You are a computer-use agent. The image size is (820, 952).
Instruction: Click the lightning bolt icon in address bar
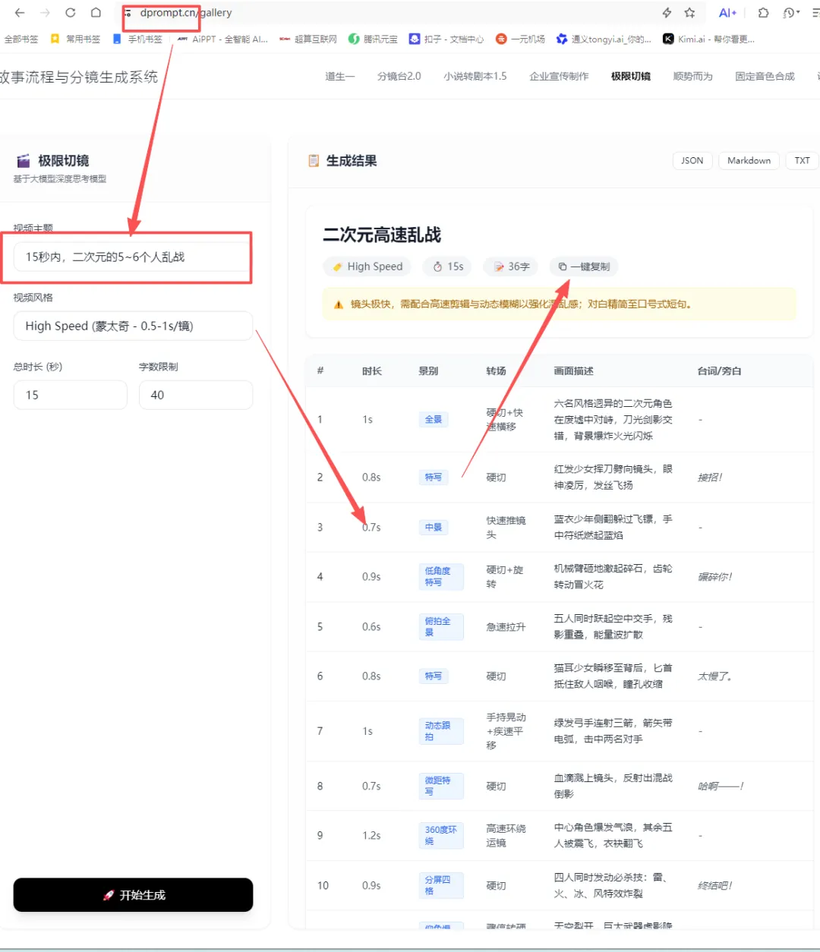(x=667, y=13)
